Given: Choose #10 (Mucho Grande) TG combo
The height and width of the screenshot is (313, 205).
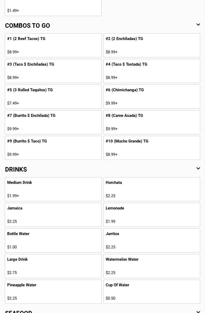Looking at the screenshot, I should (152, 148).
